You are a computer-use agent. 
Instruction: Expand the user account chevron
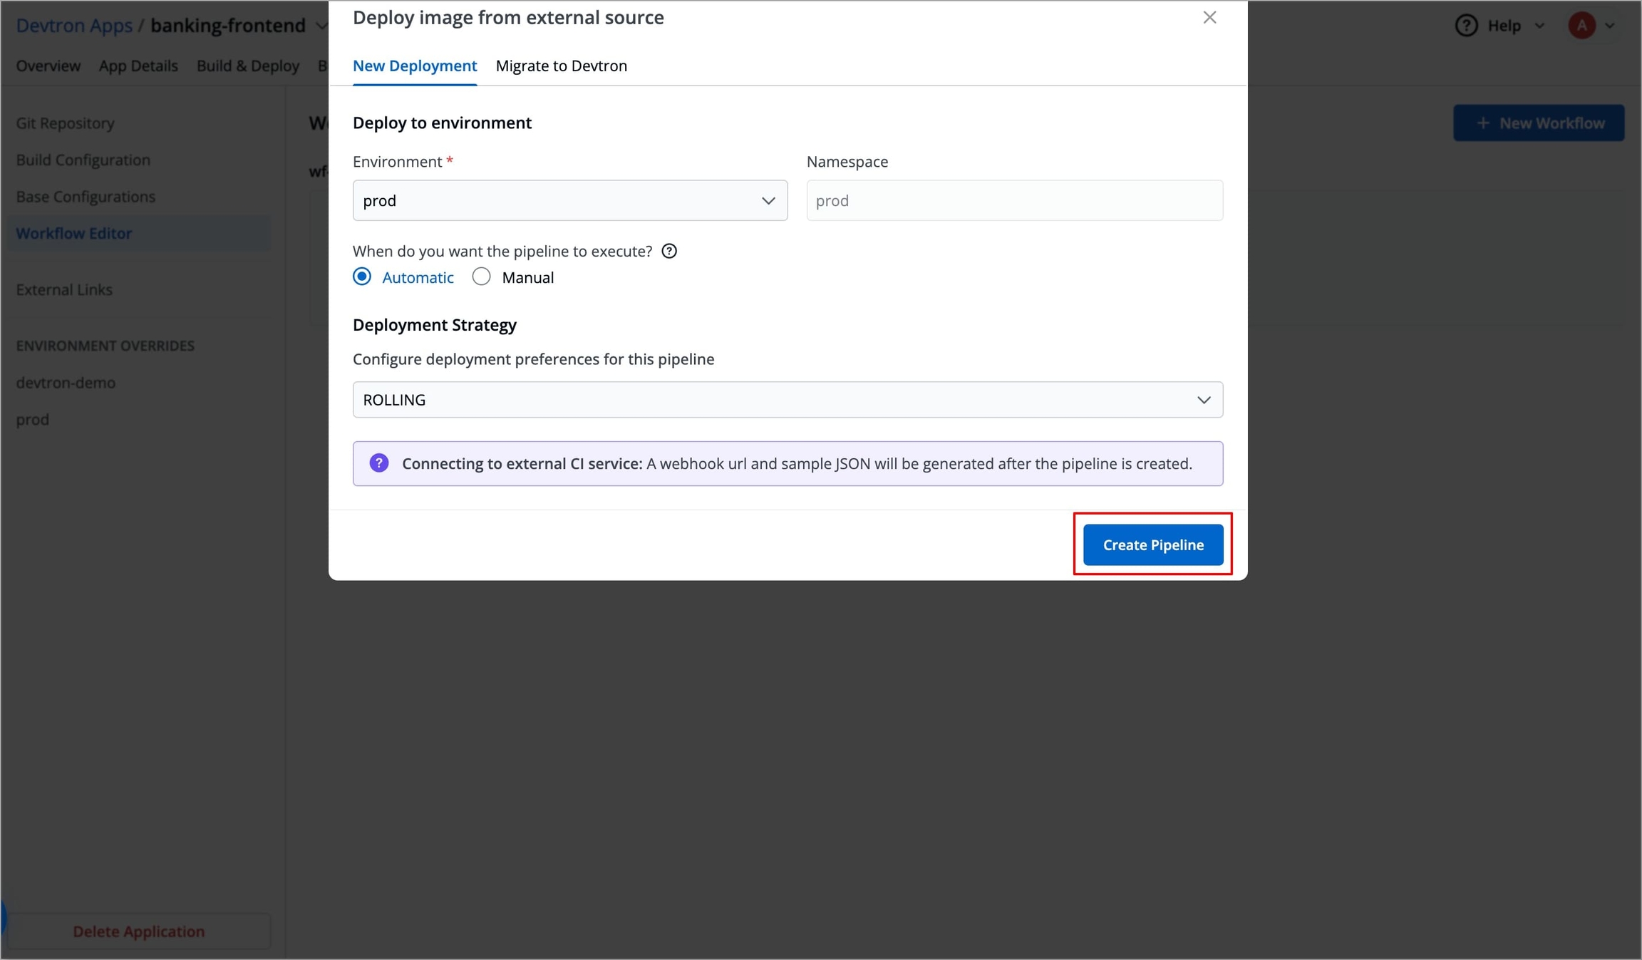(x=1610, y=26)
